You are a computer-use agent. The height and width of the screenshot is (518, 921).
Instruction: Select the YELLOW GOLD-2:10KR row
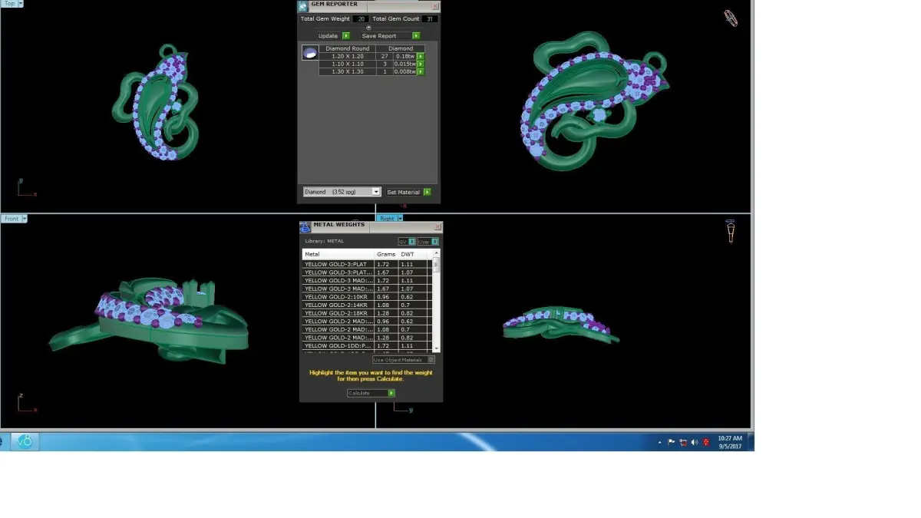(x=368, y=297)
